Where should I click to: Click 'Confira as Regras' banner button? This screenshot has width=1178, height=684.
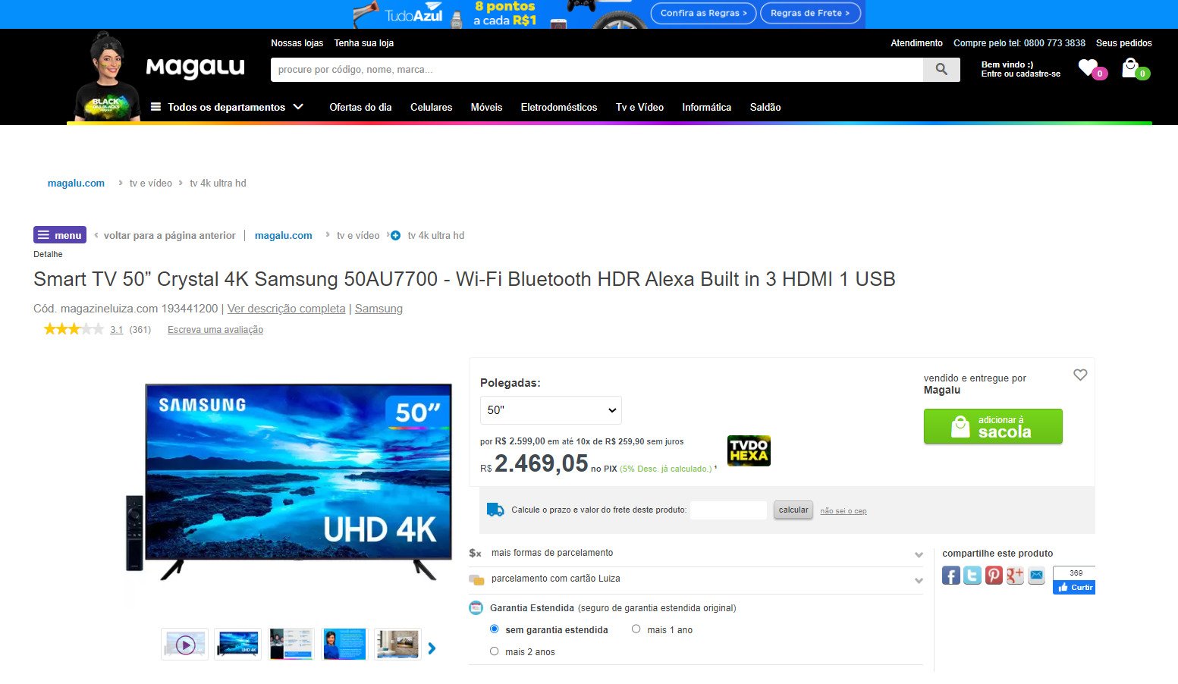click(703, 13)
